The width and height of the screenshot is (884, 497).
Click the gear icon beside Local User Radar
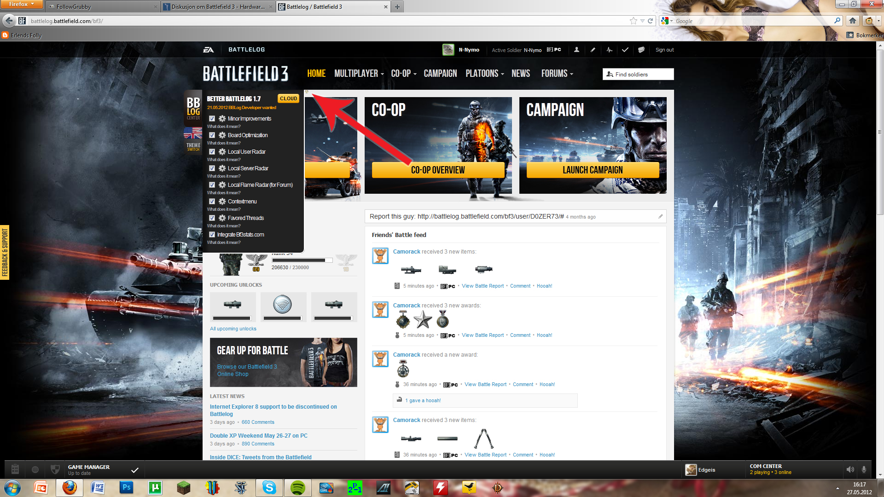(222, 152)
